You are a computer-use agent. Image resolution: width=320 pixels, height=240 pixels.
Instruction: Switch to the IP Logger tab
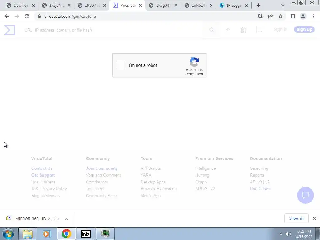tap(233, 6)
